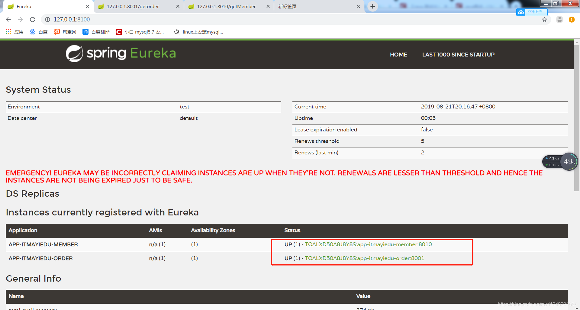Click the browser back arrow

8,20
